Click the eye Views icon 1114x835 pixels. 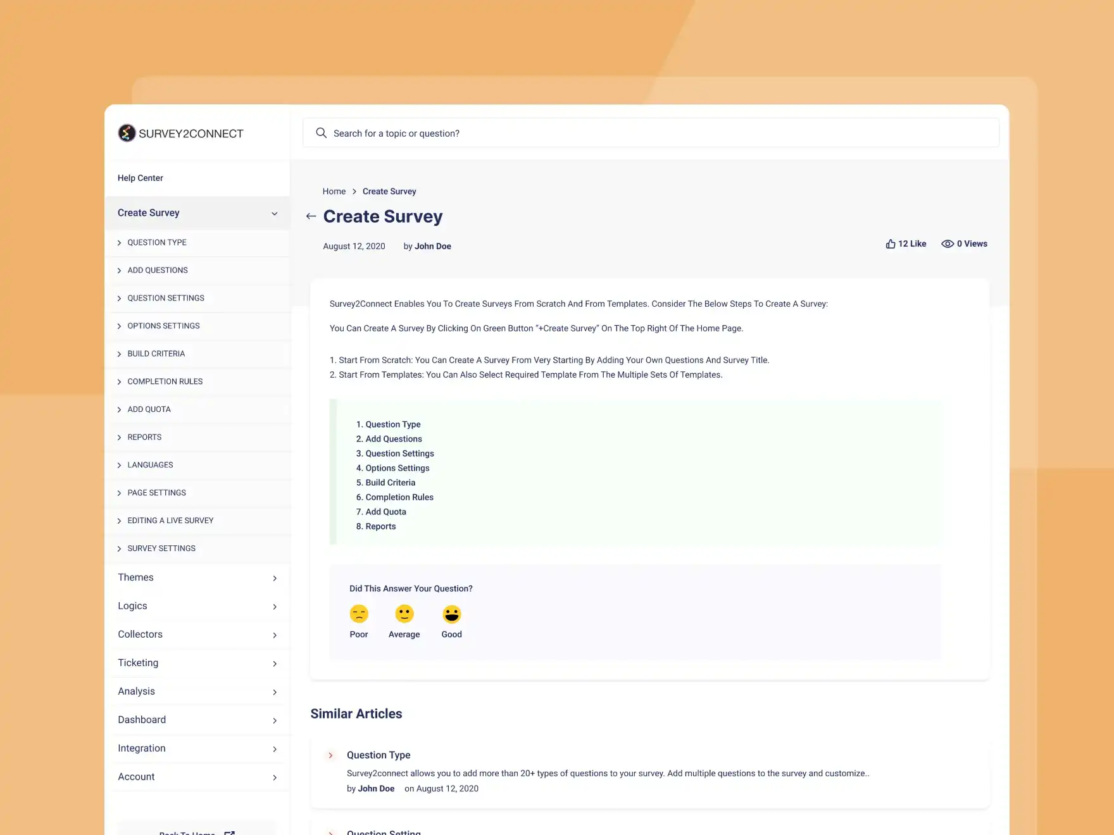948,244
